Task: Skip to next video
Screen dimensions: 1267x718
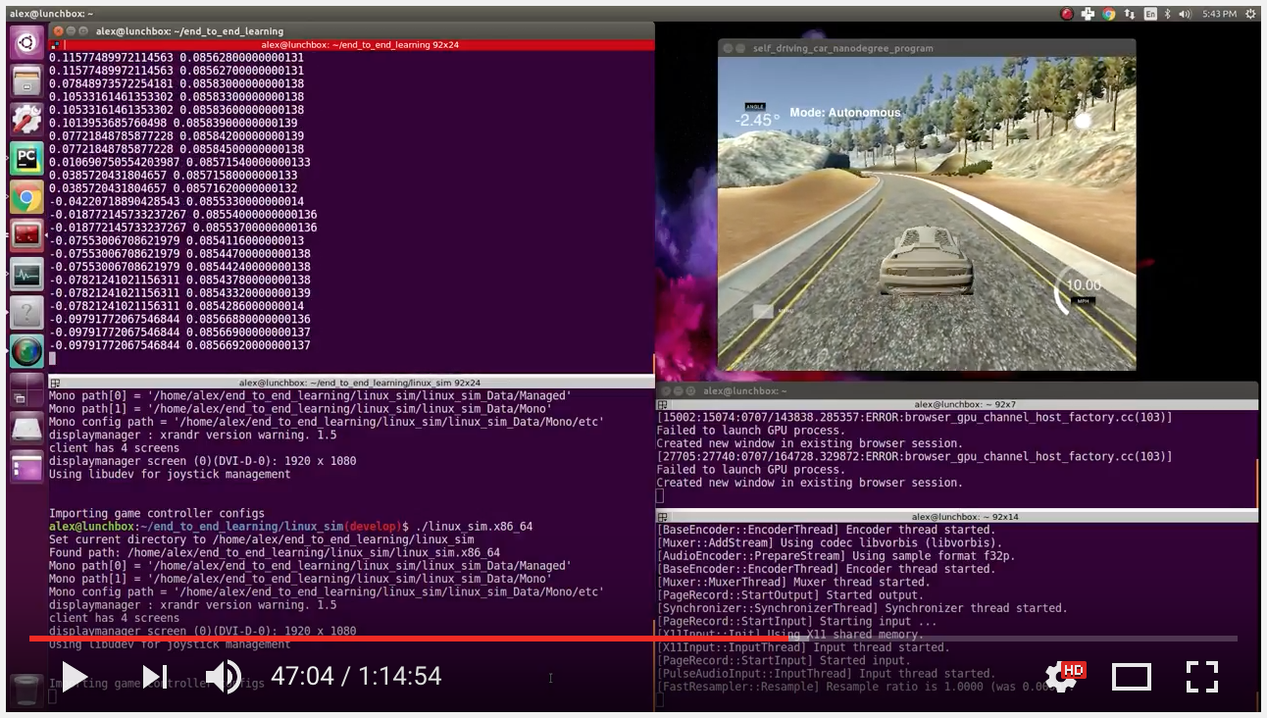Action: 155,676
